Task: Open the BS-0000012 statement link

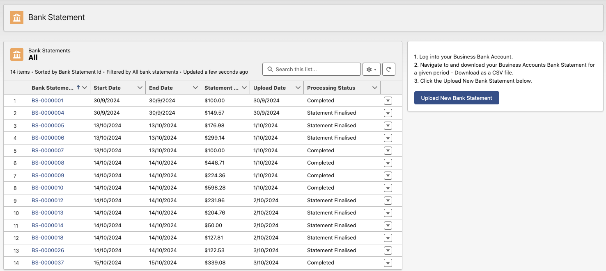Action: [x=48, y=201]
